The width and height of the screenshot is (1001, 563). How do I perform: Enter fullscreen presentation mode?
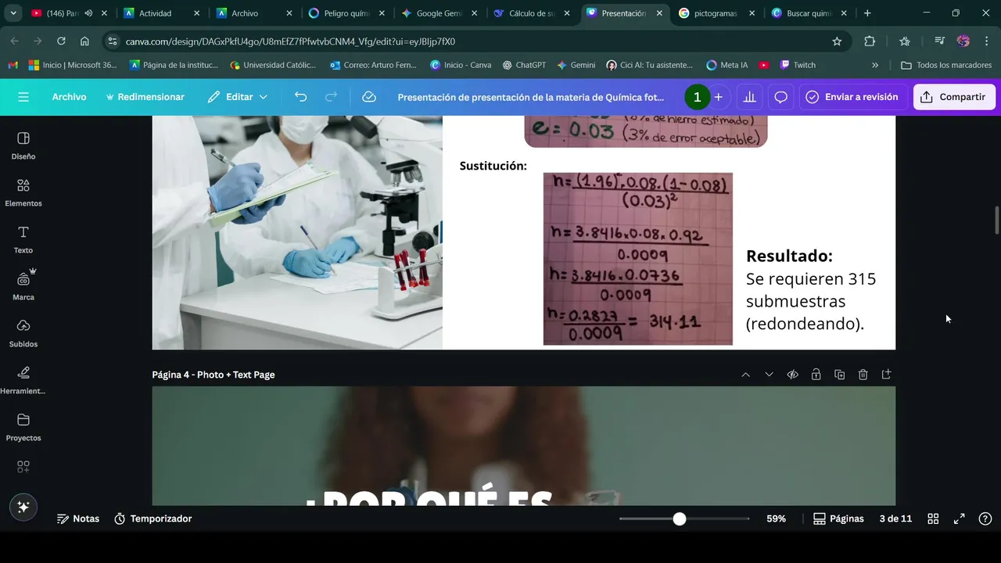[959, 518]
